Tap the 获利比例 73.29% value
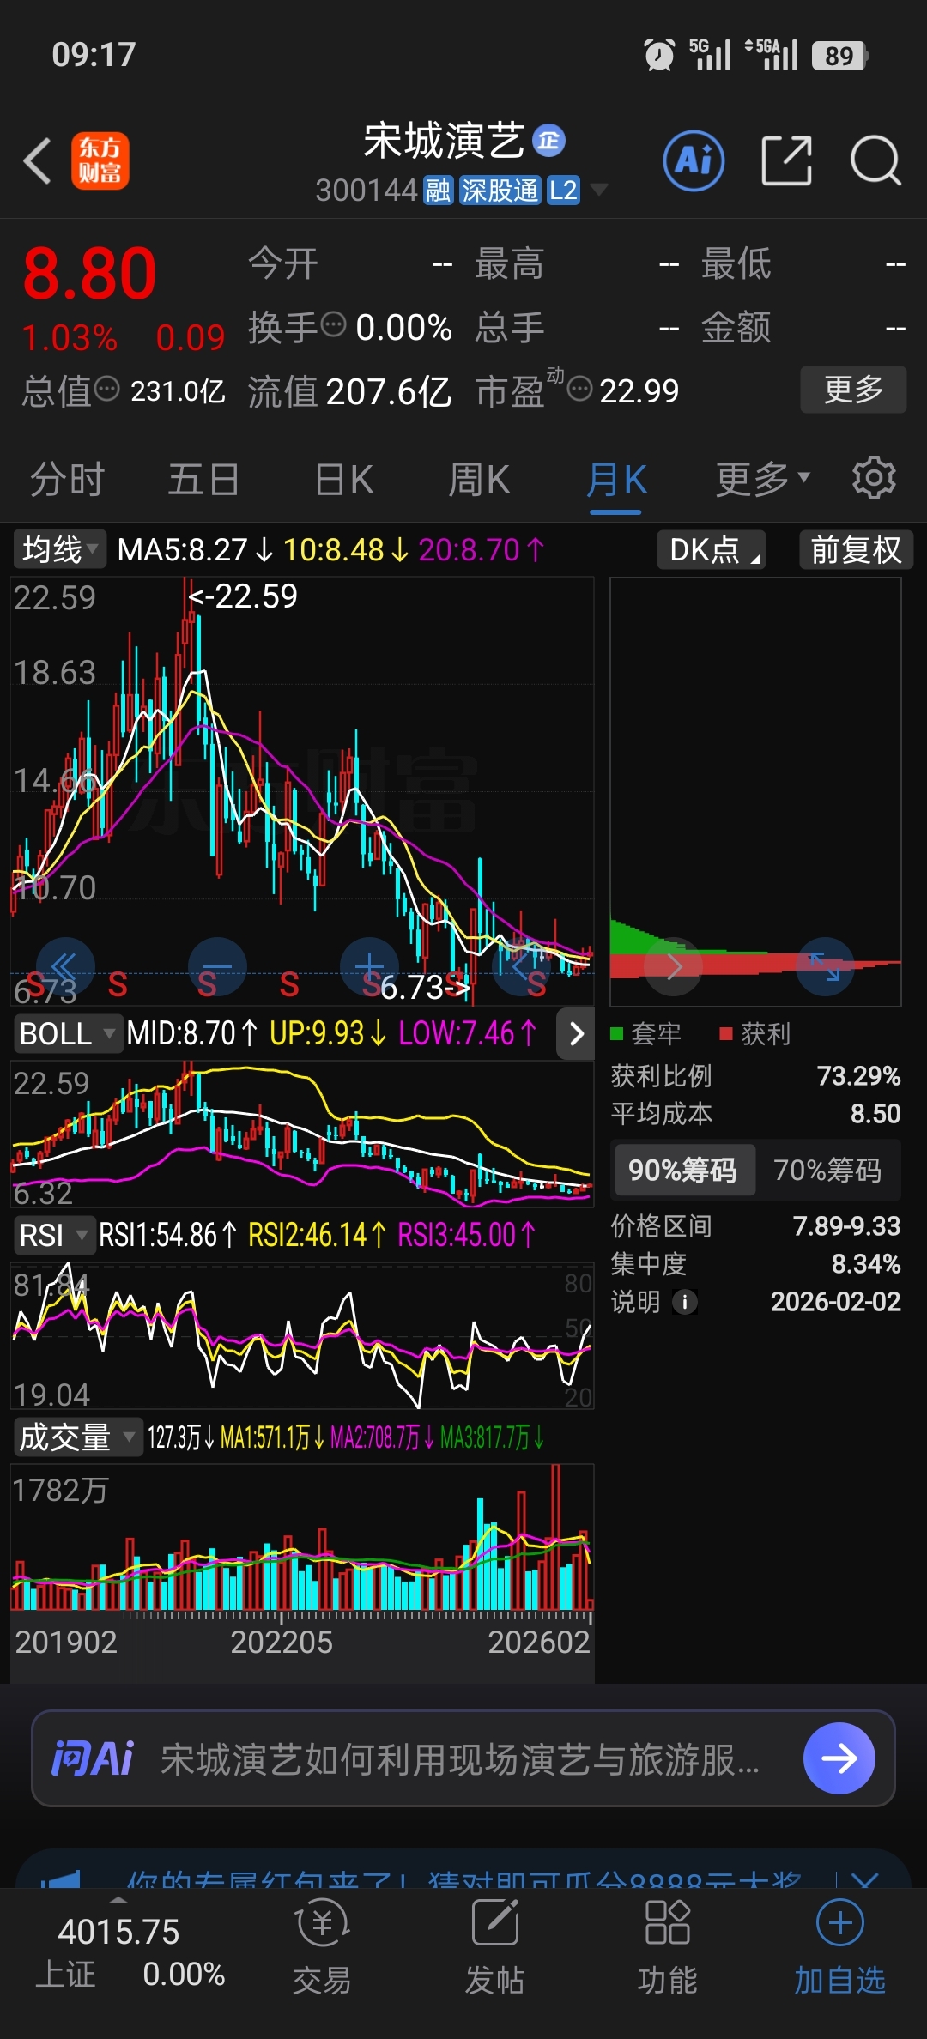The height and width of the screenshot is (2039, 927). 858,1075
